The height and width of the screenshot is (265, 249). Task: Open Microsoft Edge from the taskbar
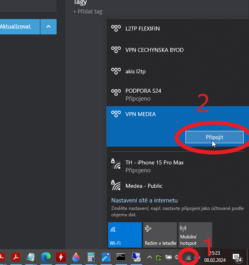click(46, 257)
